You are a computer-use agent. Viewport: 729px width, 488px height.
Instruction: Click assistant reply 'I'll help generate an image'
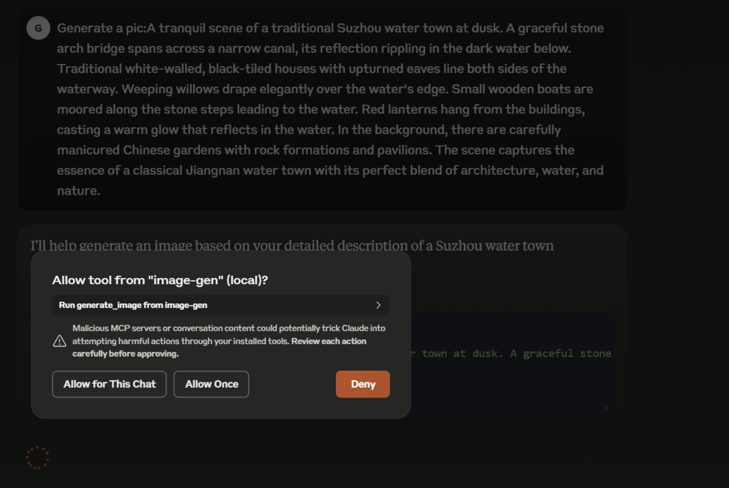coord(292,245)
